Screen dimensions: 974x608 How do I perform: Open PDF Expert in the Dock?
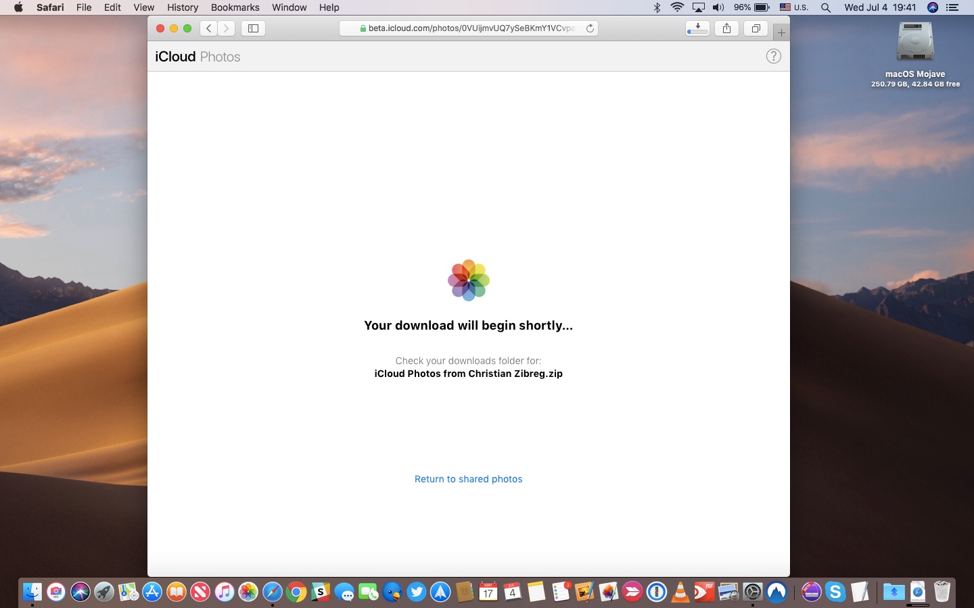click(704, 592)
